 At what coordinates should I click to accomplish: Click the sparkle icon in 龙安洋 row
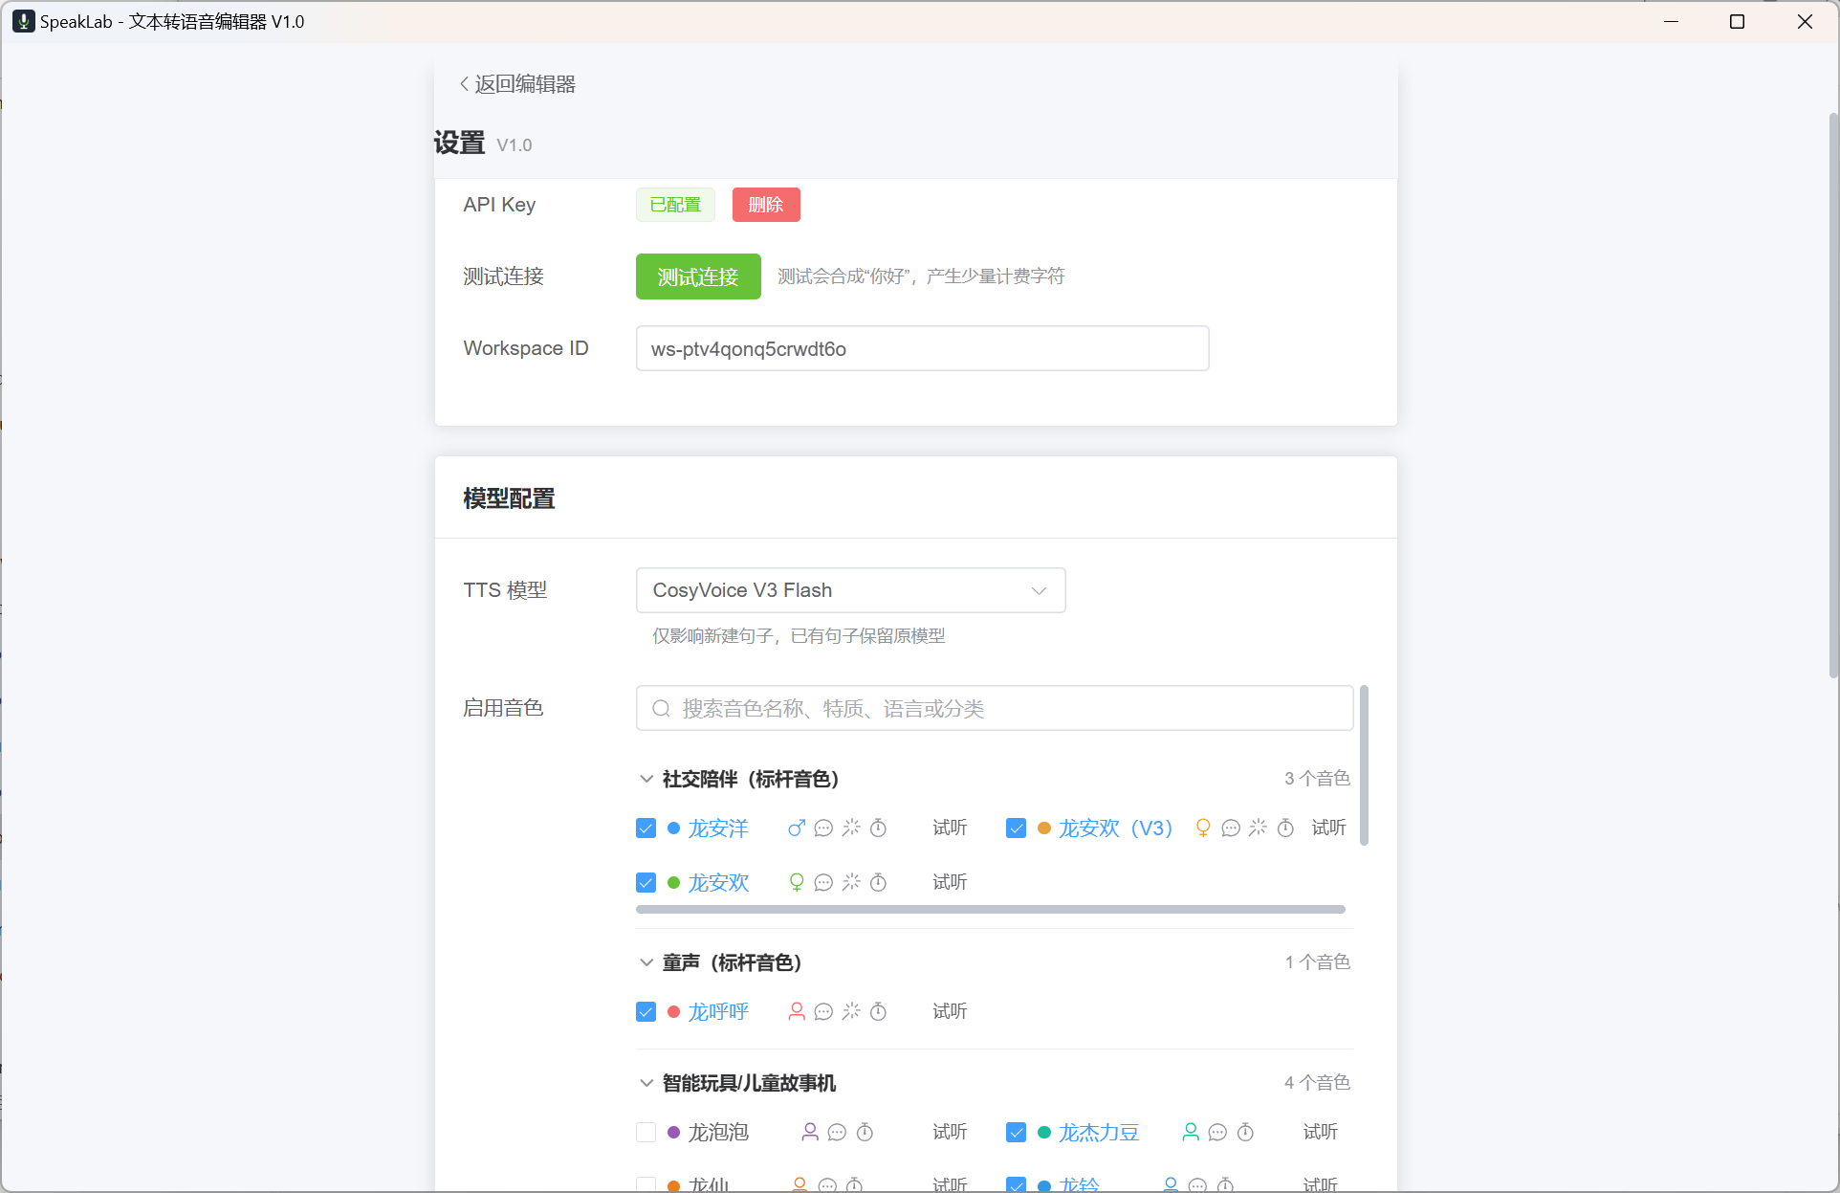pos(851,828)
